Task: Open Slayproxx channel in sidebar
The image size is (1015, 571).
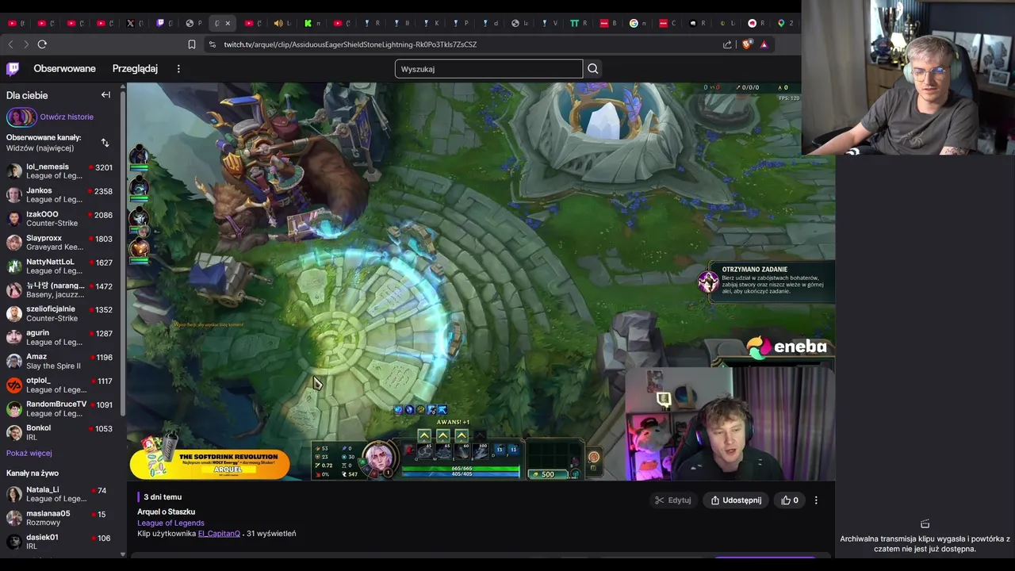Action: [61, 243]
